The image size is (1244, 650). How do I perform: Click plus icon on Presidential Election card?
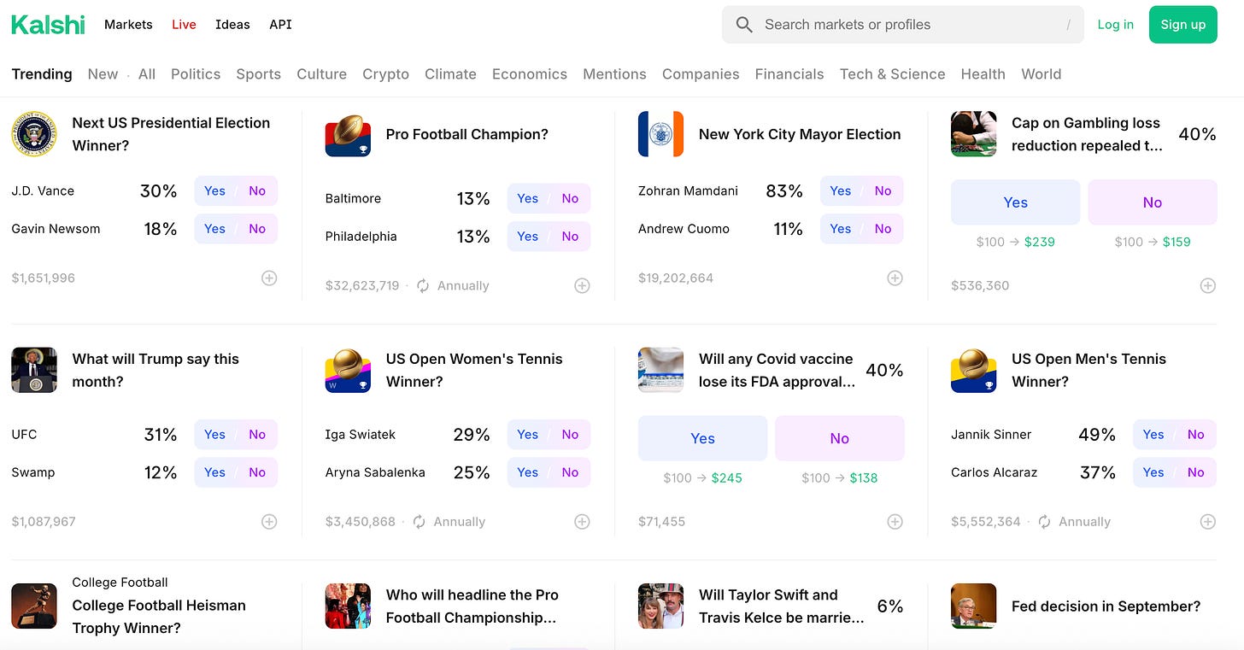(x=269, y=278)
